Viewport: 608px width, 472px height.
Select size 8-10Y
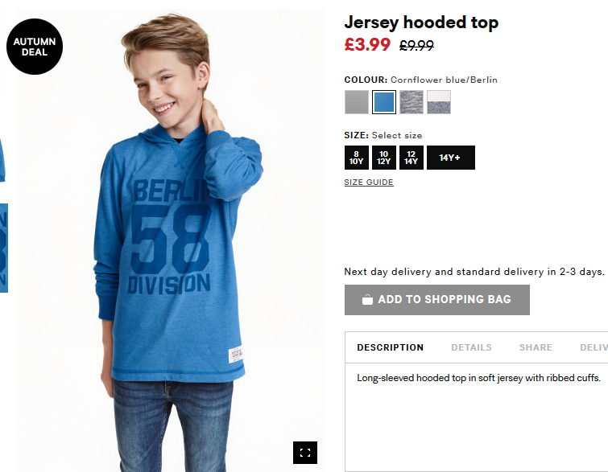(357, 158)
